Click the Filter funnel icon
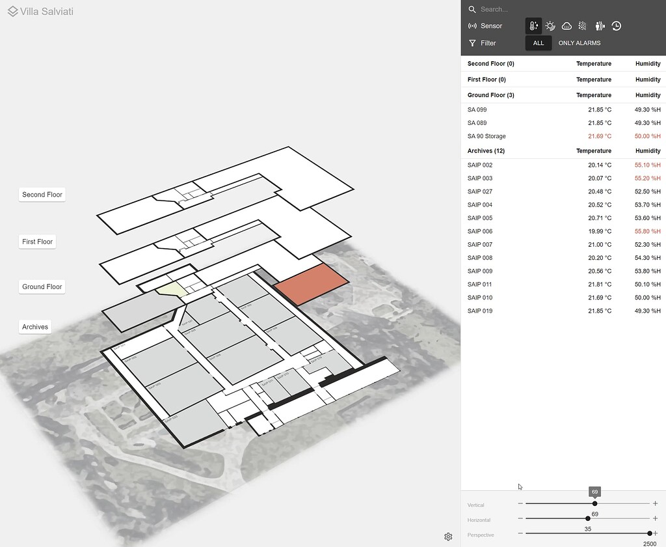666x547 pixels. 472,43
